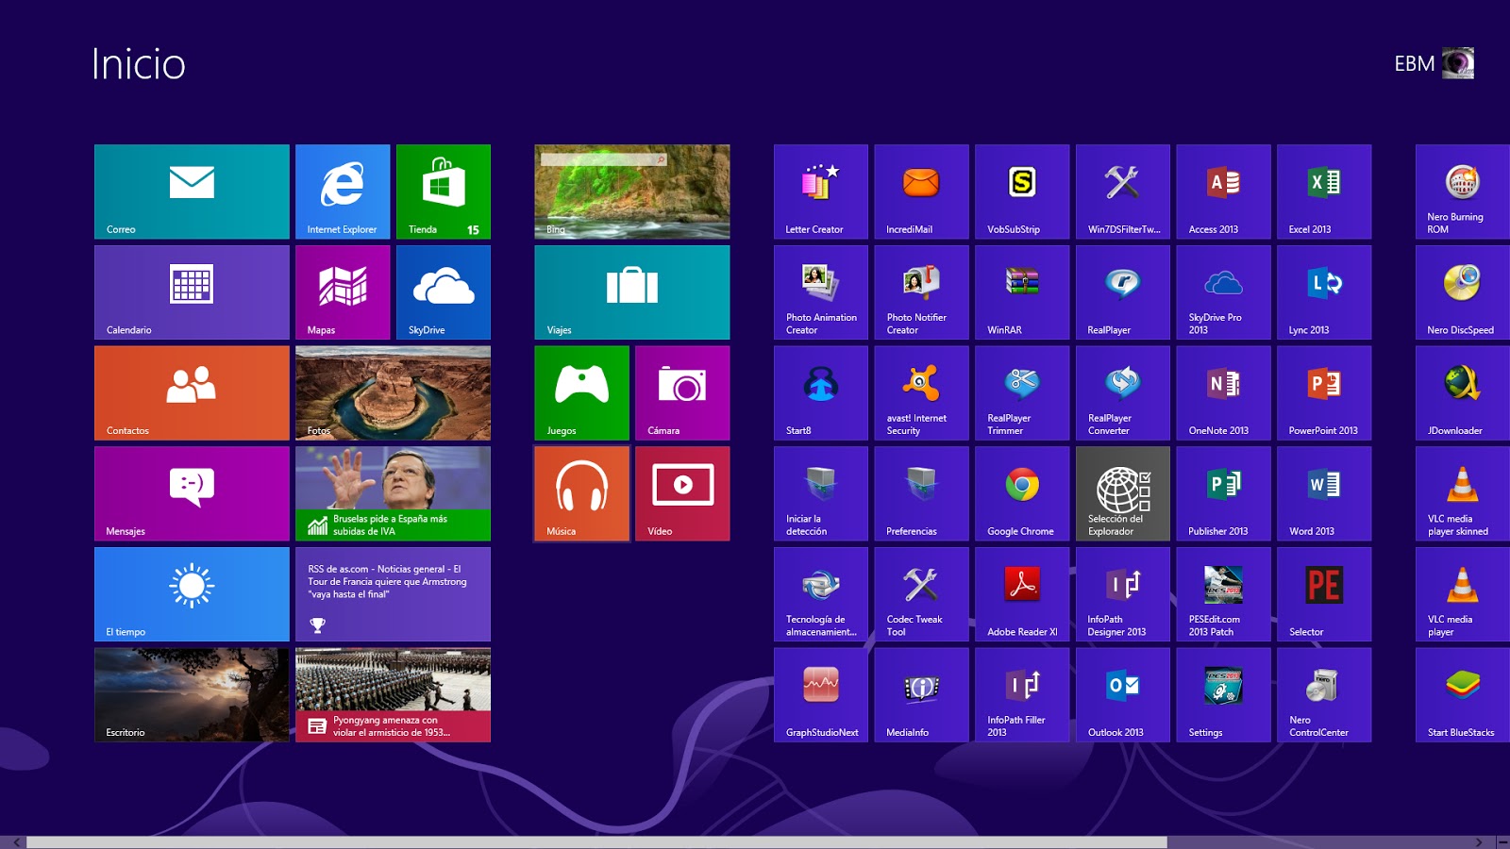
Task: Open Nero DiscSpeed
Action: point(1463,292)
